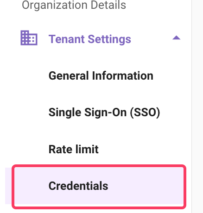
Task: Open the Organization Details section
Action: pos(74,5)
